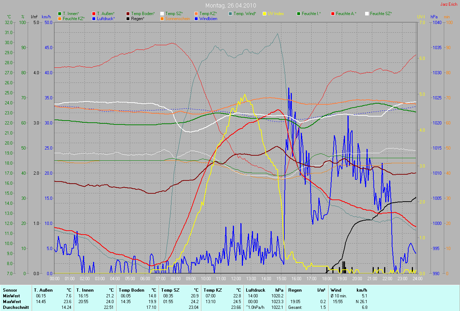Viewport: 460px width, 311px height.
Task: Click the Wind column header in table
Action: click(336, 290)
